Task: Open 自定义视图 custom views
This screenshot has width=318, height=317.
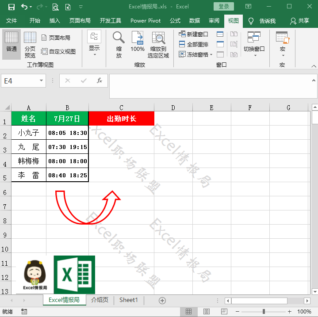Action: point(58,51)
